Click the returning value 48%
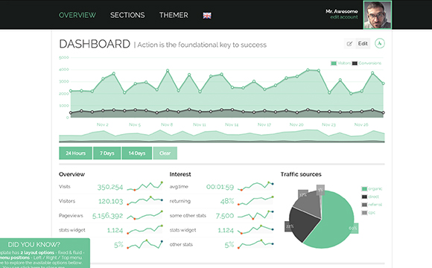432x268 pixels. tap(227, 201)
